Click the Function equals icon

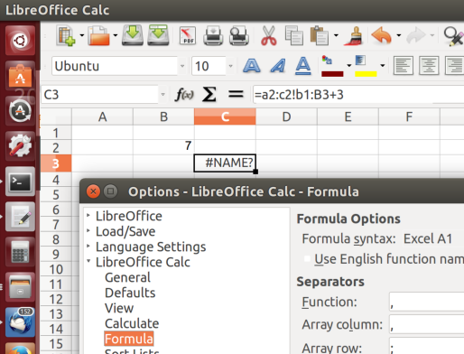pos(236,94)
